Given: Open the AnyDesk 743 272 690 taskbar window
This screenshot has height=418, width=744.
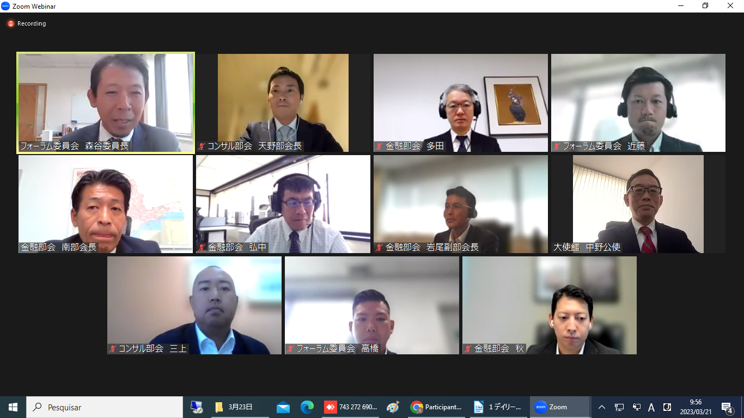Looking at the screenshot, I should click(x=351, y=407).
